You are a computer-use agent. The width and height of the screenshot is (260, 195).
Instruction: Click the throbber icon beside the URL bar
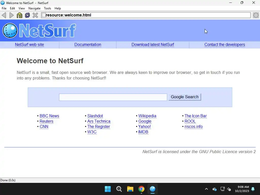[256, 15]
